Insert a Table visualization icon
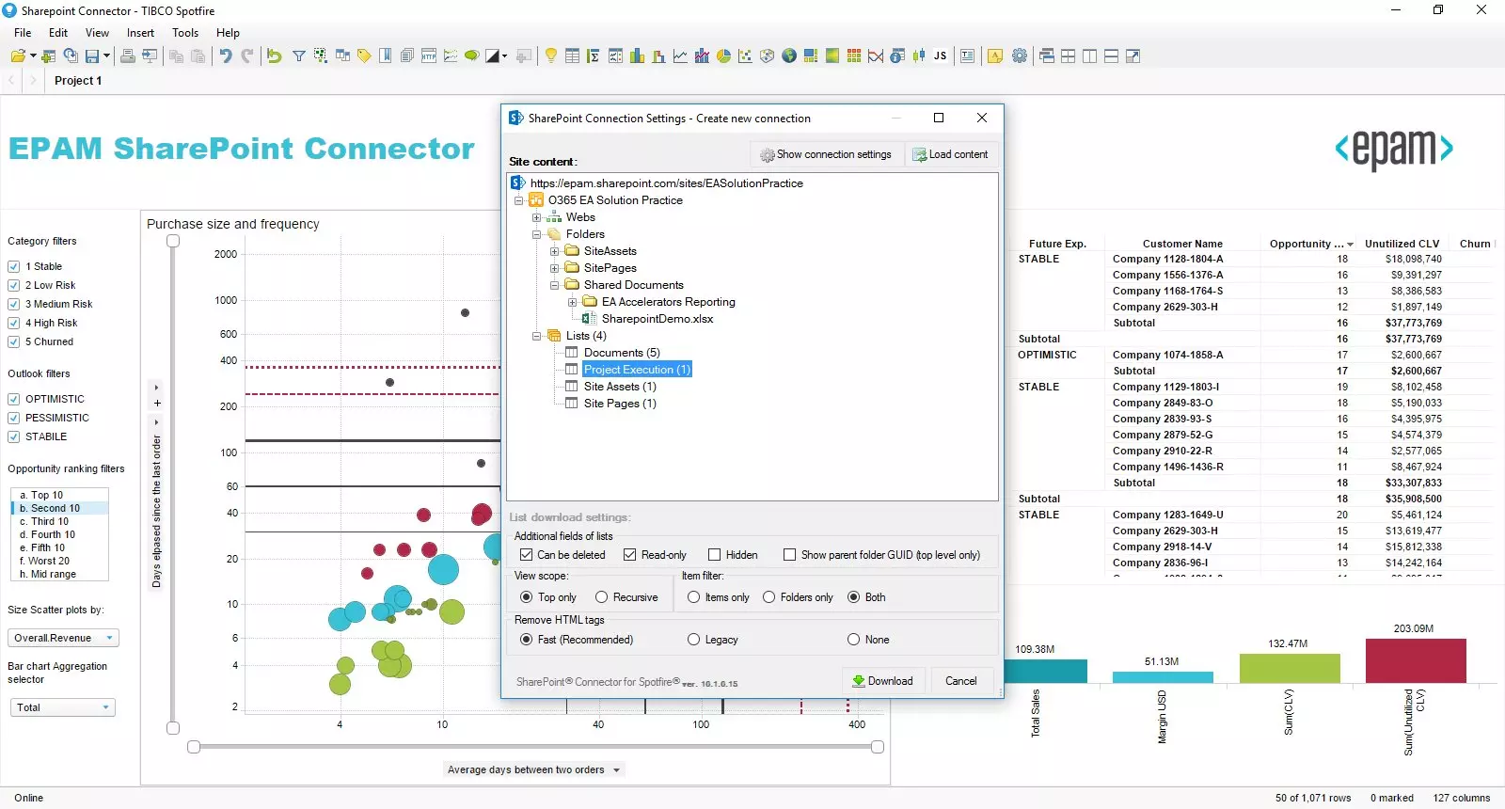The height and width of the screenshot is (809, 1505). click(572, 56)
